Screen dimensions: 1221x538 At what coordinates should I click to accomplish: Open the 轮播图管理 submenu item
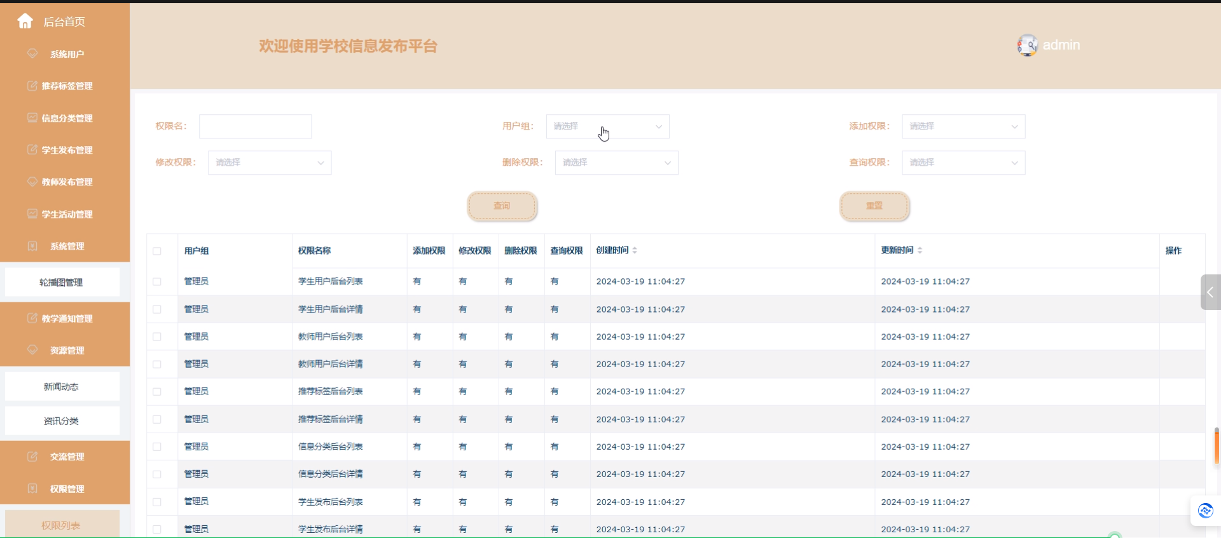click(62, 282)
